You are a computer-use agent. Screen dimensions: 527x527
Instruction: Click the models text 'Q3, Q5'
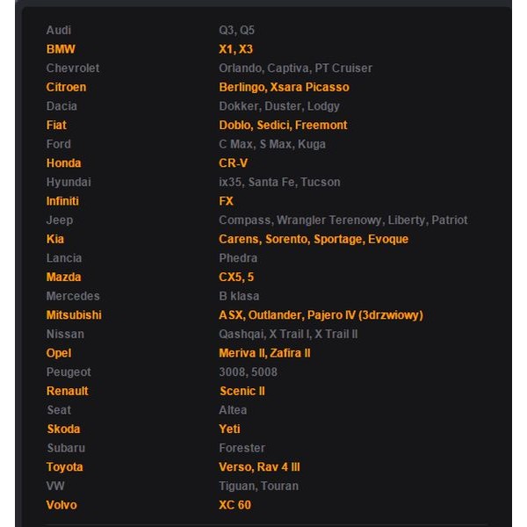(236, 30)
